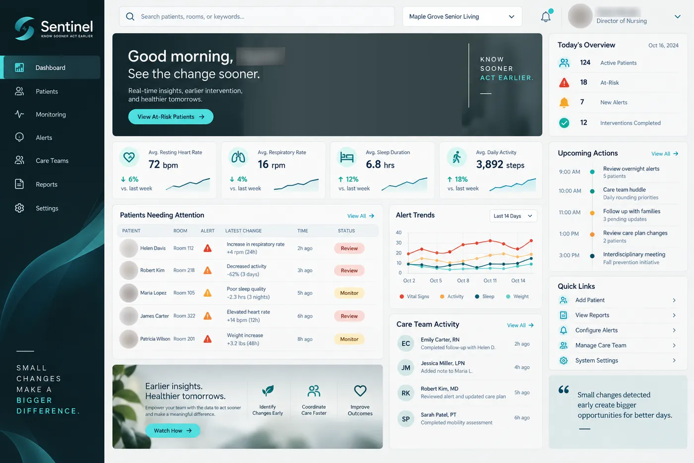Viewport: 694px width, 463px height.
Task: Click the respiratory rate lungs icon
Action: pos(238,157)
